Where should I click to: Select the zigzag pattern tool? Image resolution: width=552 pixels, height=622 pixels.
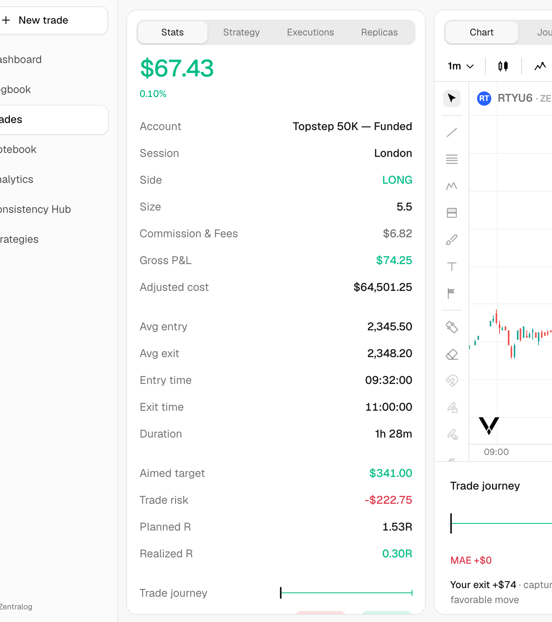452,186
